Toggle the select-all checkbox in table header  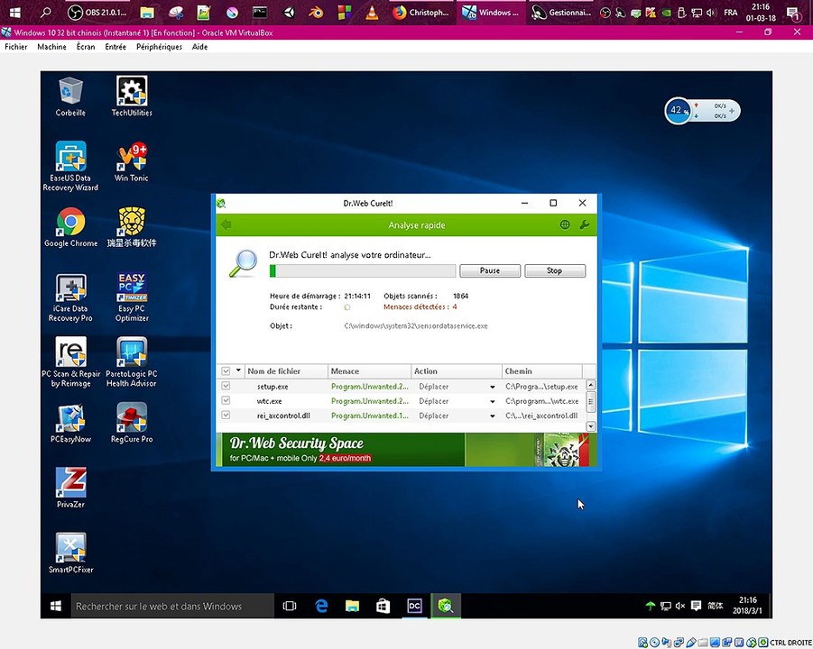(x=226, y=370)
